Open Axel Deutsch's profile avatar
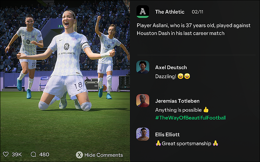 pos(143,67)
